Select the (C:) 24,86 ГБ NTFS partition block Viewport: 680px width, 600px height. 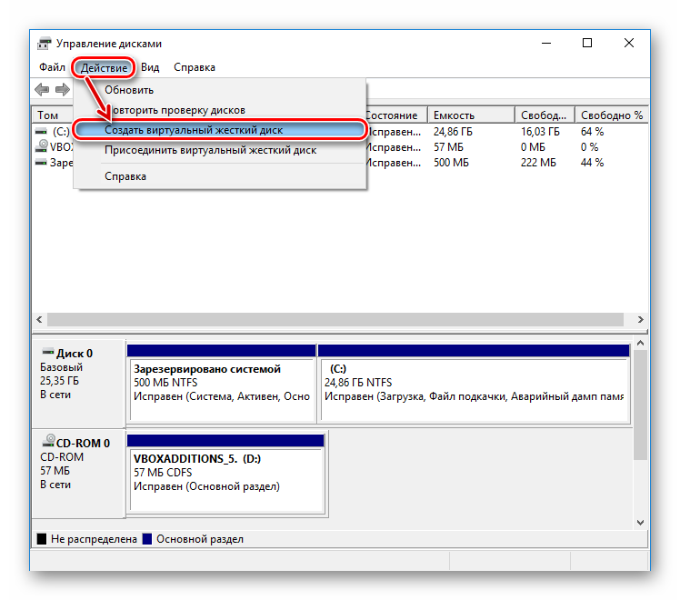coord(474,384)
